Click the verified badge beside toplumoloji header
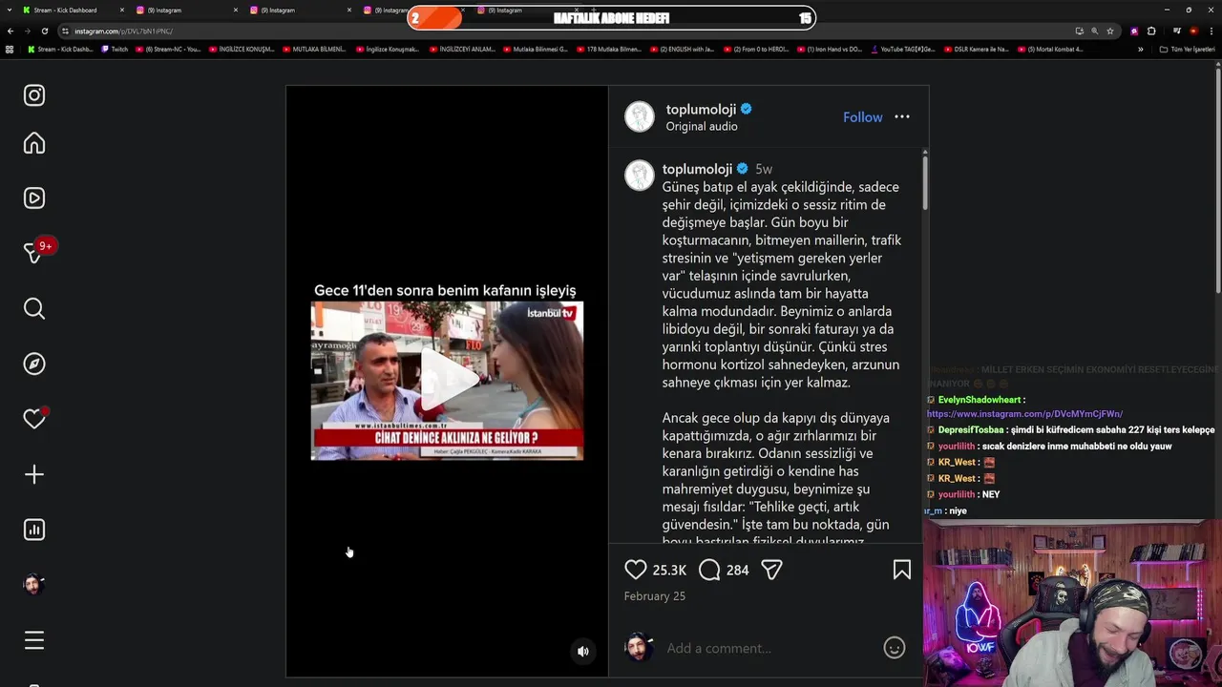The height and width of the screenshot is (687, 1222). (x=747, y=110)
